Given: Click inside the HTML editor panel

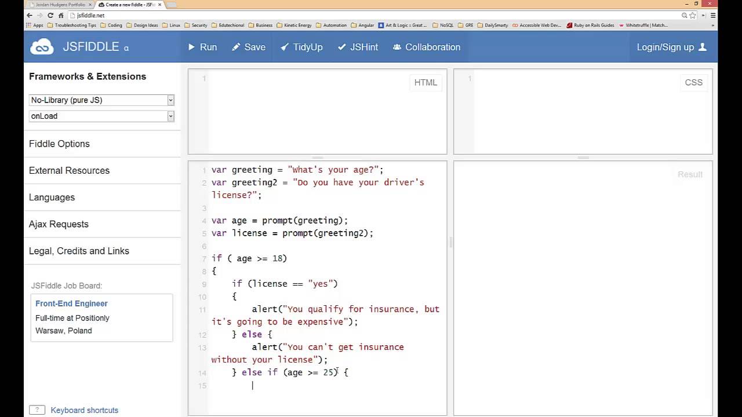Looking at the screenshot, I should [317, 112].
